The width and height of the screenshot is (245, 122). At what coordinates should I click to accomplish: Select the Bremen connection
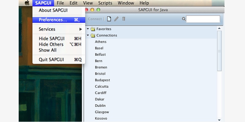[x=101, y=67]
